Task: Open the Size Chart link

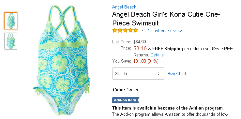Action: tap(177, 74)
